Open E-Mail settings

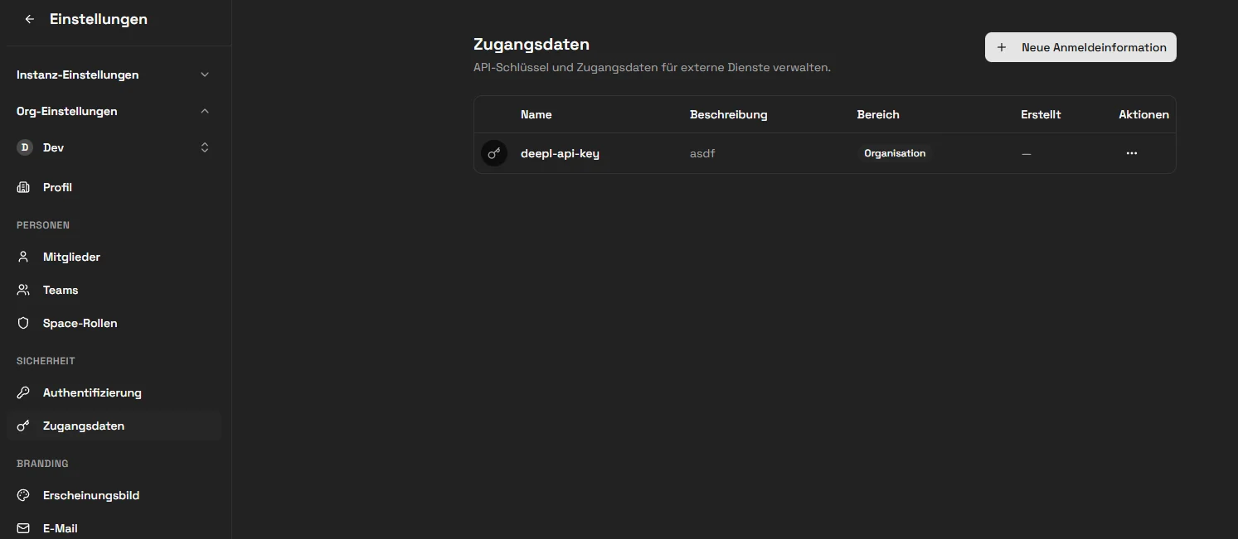(114, 528)
